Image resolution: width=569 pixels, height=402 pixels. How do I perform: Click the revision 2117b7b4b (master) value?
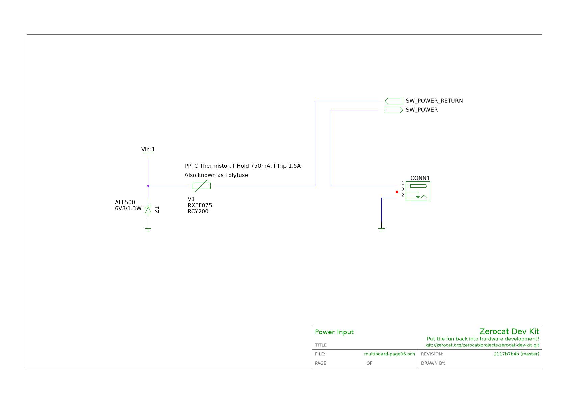[x=517, y=354]
